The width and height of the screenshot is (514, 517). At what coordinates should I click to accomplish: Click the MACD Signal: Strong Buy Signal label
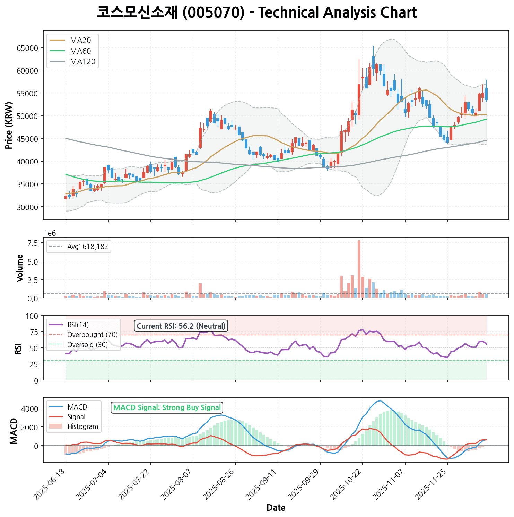coord(167,407)
